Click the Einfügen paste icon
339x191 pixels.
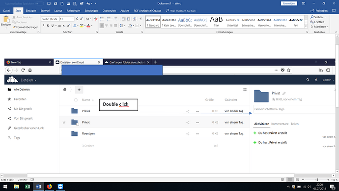6,20
